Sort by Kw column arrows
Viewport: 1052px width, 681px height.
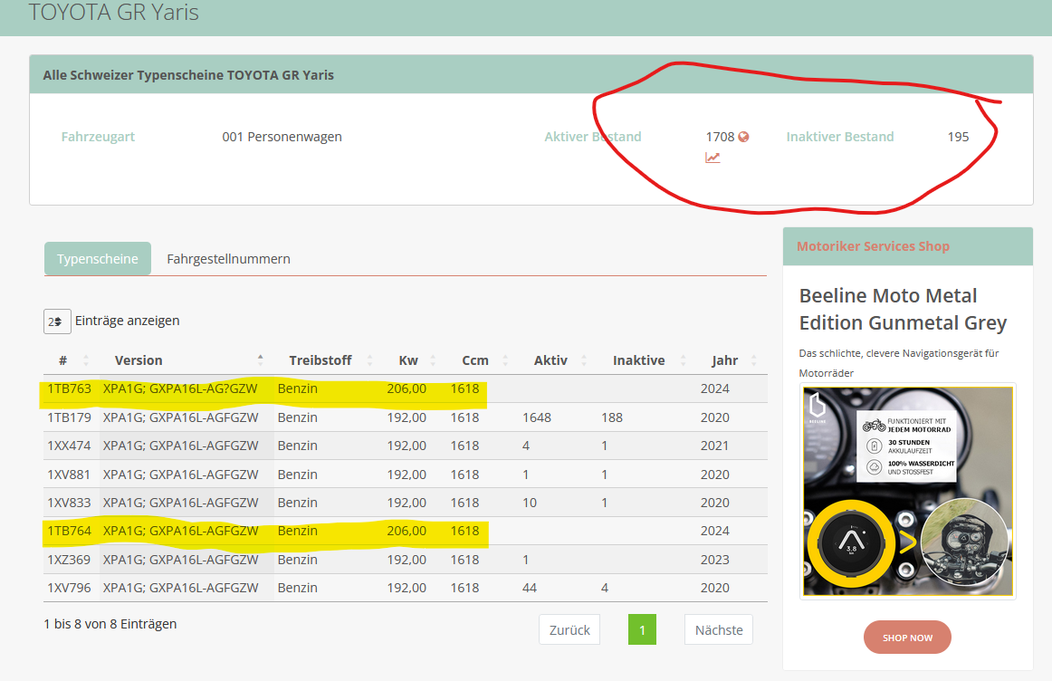click(433, 360)
